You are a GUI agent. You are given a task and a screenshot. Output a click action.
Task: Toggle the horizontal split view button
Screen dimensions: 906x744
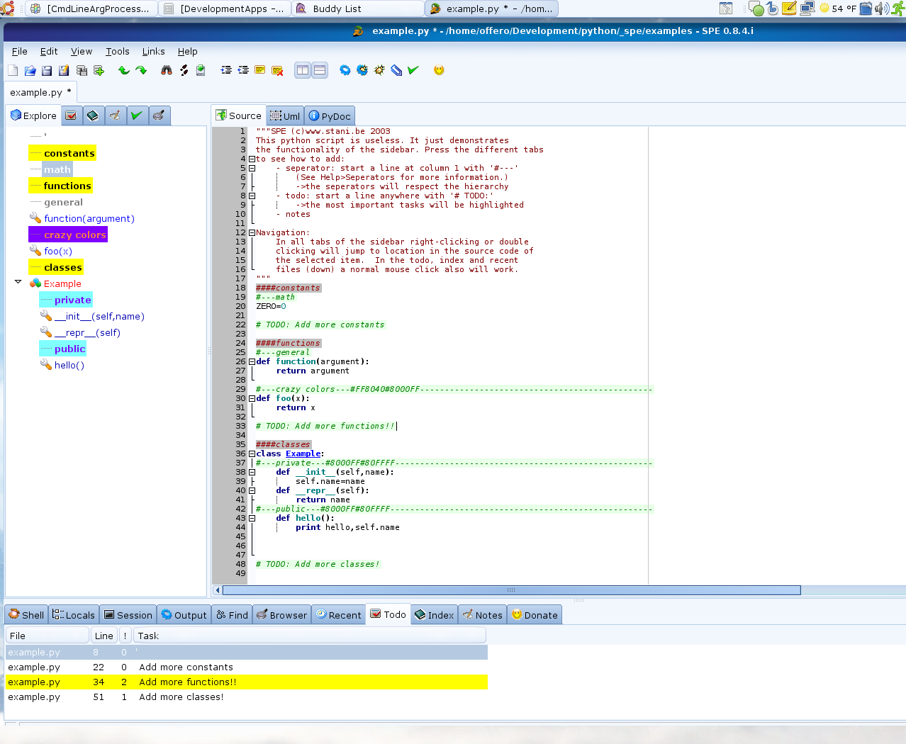[320, 70]
